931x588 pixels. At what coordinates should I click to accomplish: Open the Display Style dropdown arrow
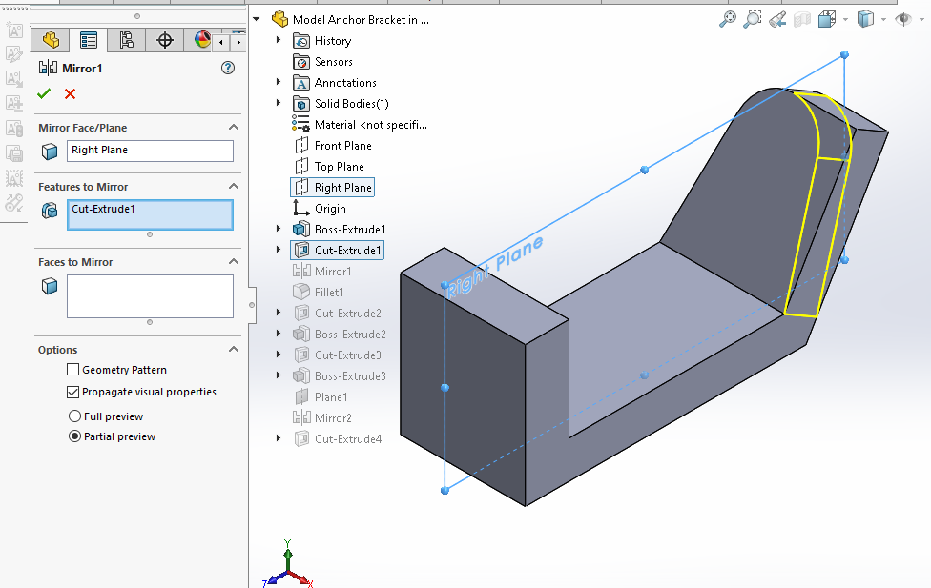pyautogui.click(x=883, y=19)
